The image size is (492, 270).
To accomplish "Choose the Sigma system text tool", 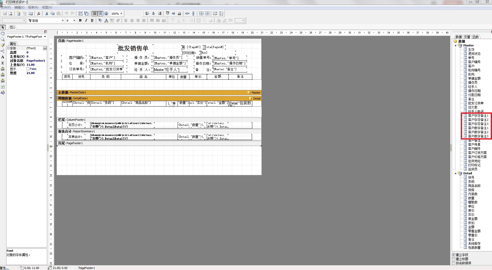I will coord(3,63).
